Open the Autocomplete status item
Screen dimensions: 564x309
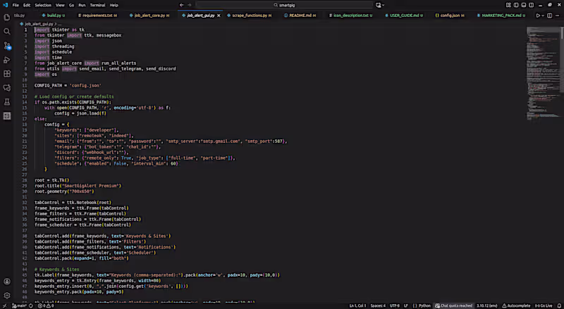click(x=516, y=305)
